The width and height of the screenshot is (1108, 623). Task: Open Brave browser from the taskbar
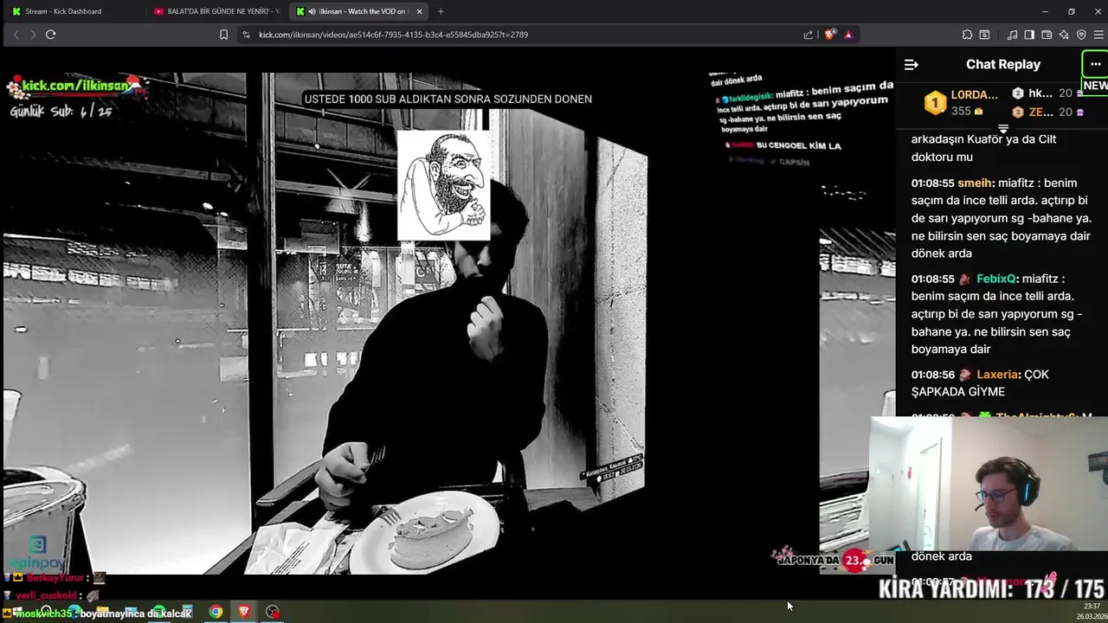[x=244, y=612]
